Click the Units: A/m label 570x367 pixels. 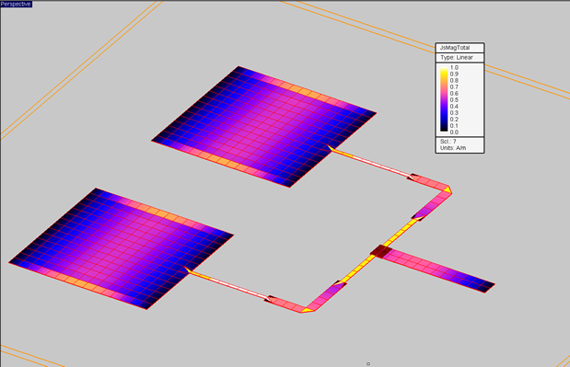(x=453, y=148)
